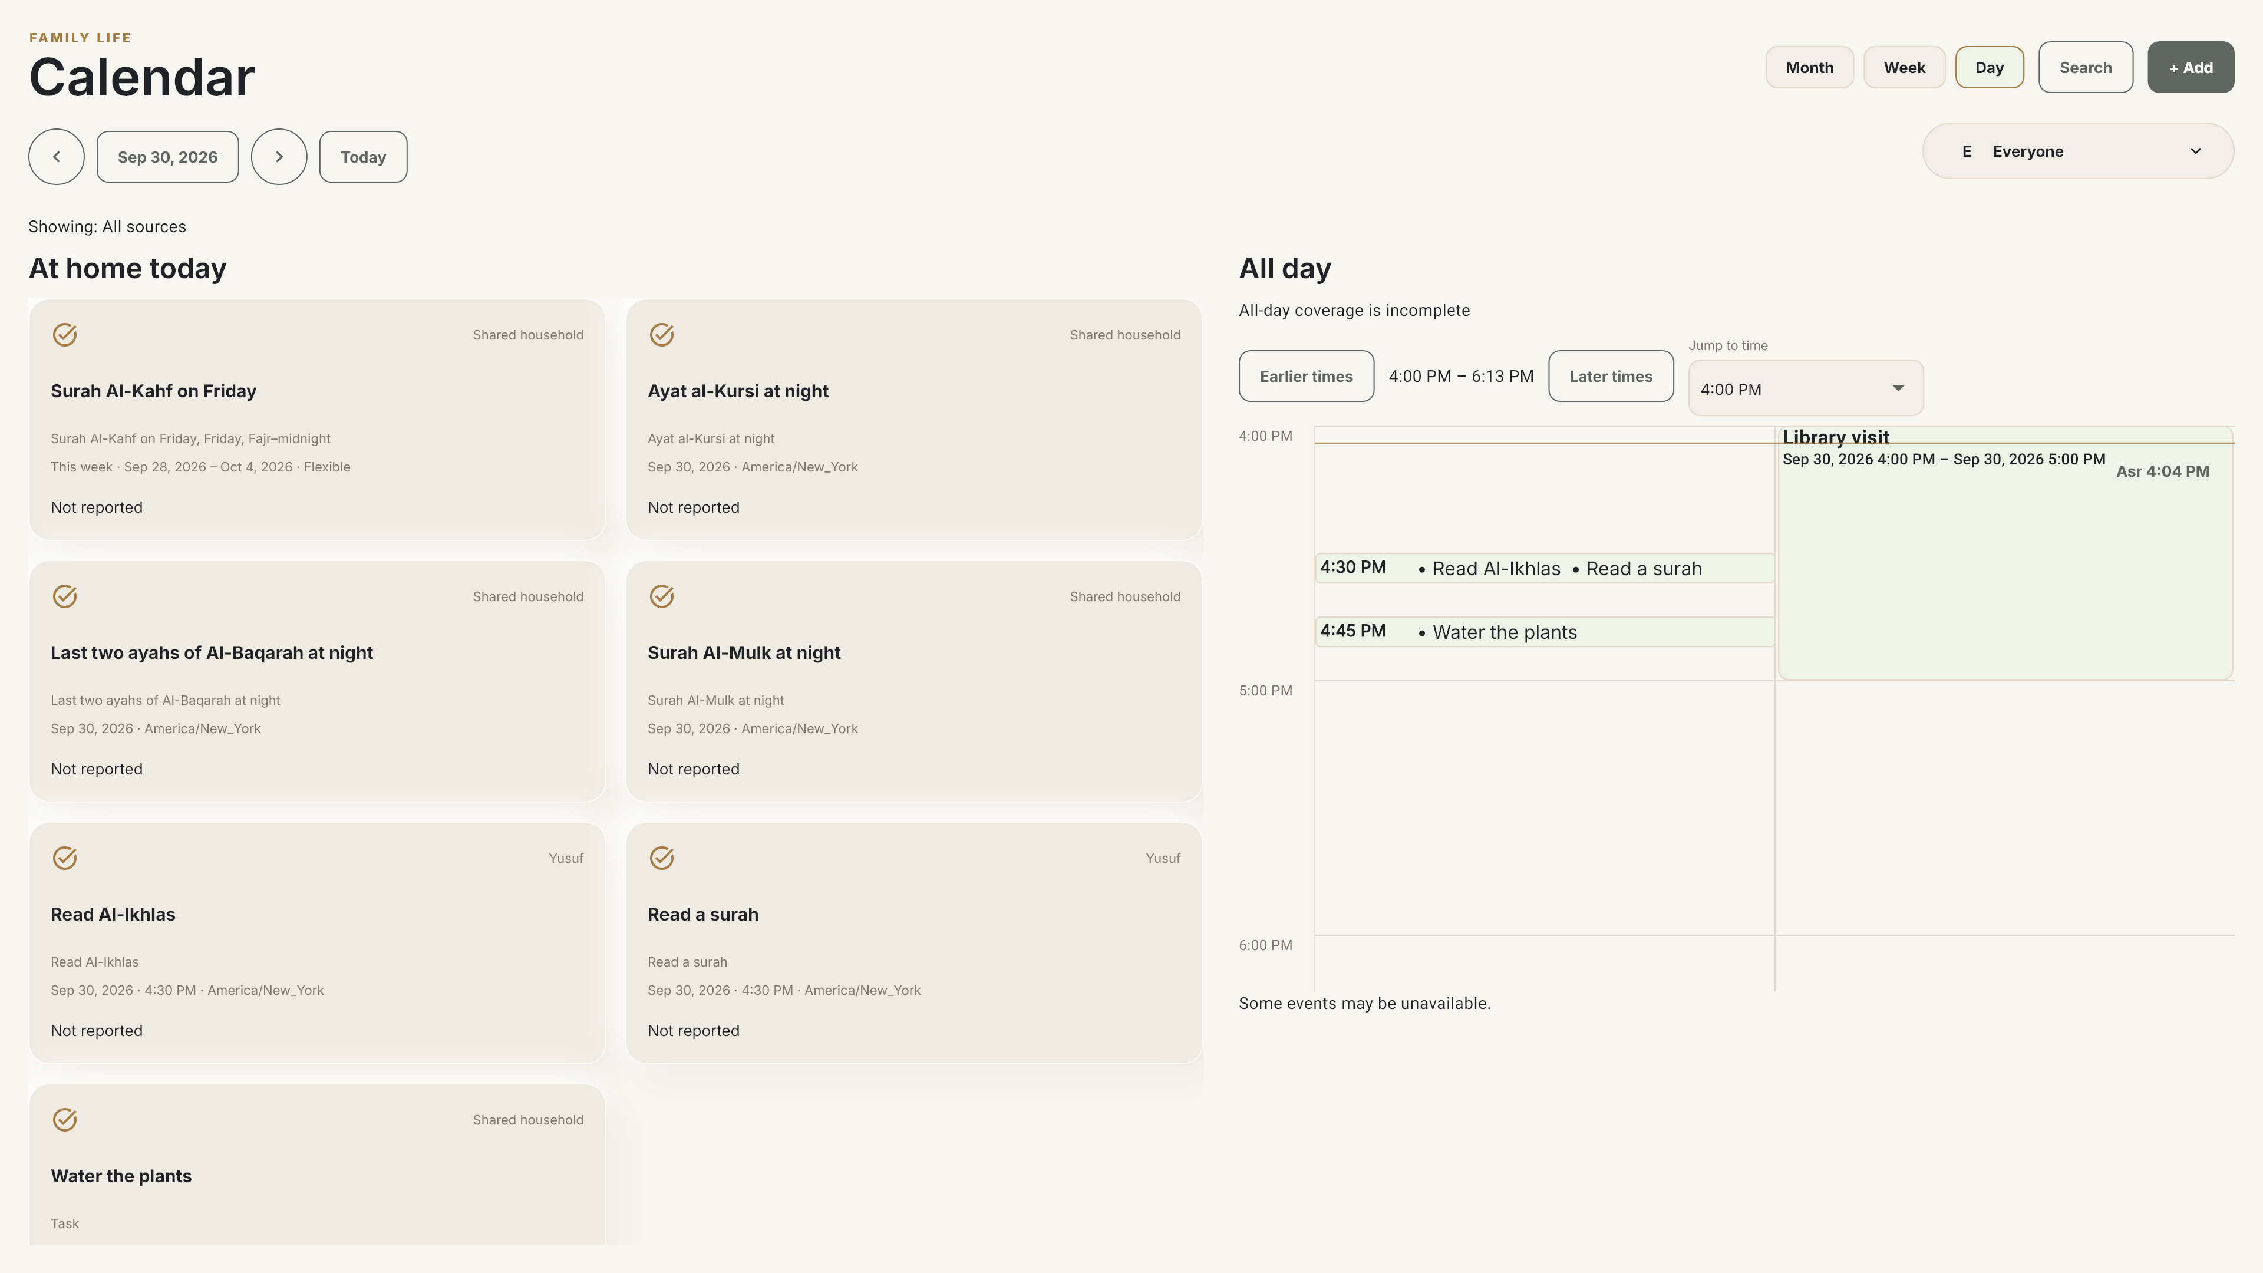
Task: Mark Surah Al-Mulk at night check icon
Action: (x=661, y=596)
